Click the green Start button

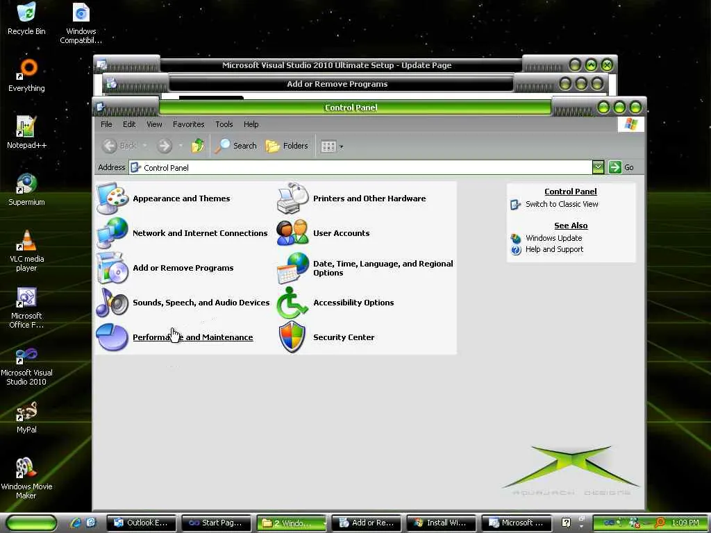tap(31, 523)
